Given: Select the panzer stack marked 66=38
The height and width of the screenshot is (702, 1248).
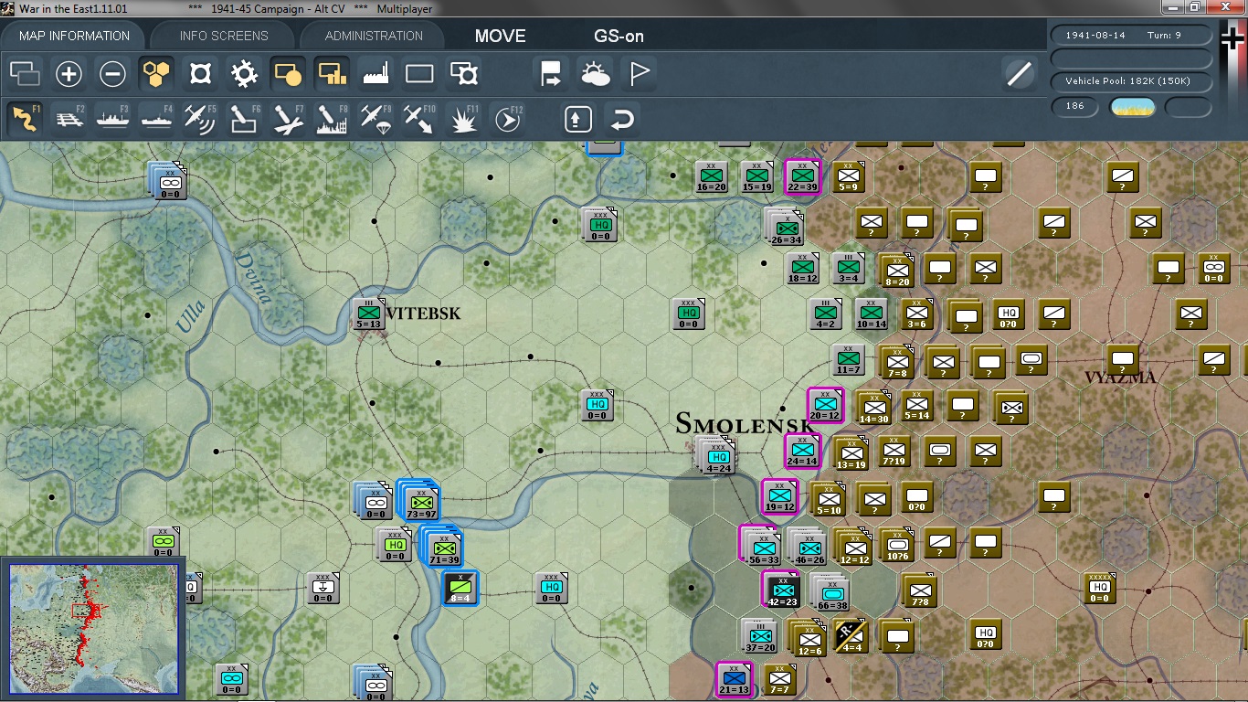Looking at the screenshot, I should [831, 590].
